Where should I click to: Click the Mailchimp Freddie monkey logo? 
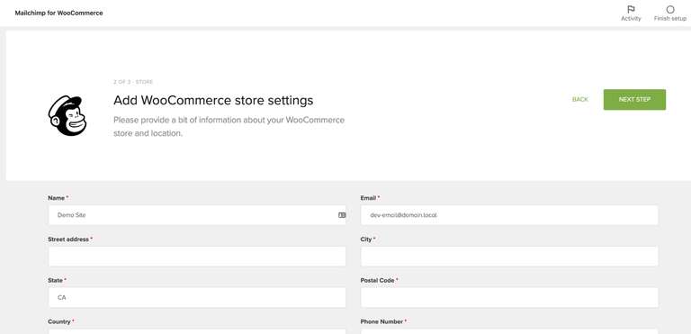(67, 115)
